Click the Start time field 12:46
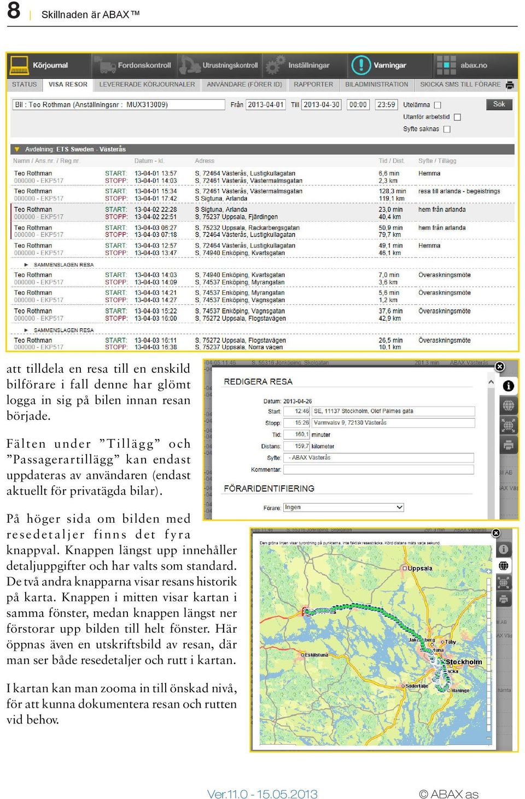This screenshot has height=799, width=525. point(296,411)
